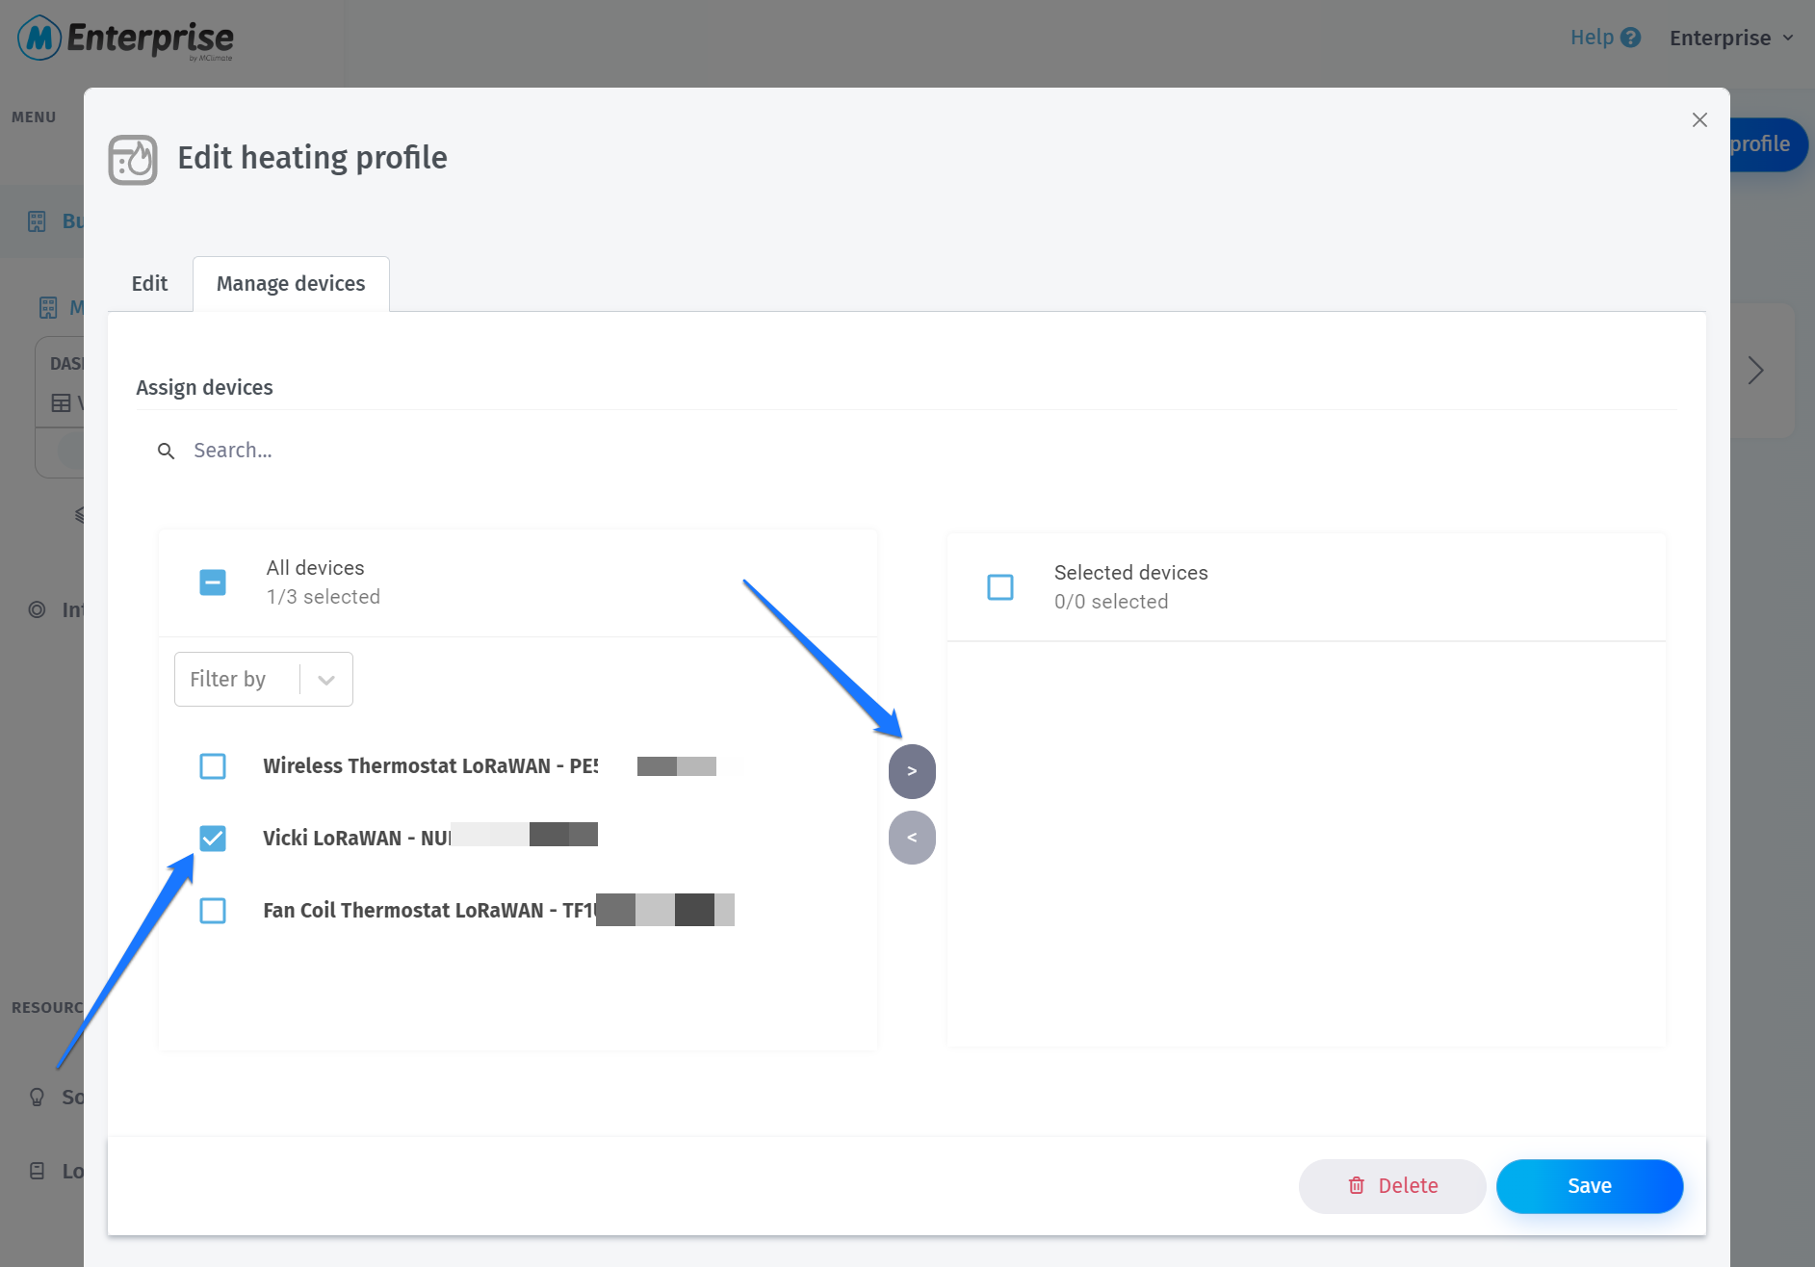This screenshot has height=1267, width=1815.
Task: Click the move-right arrow button
Action: [x=911, y=771]
